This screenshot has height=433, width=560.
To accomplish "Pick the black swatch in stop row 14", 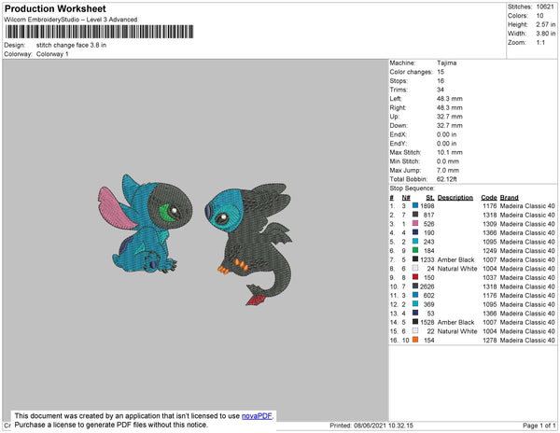I will pyautogui.click(x=415, y=322).
